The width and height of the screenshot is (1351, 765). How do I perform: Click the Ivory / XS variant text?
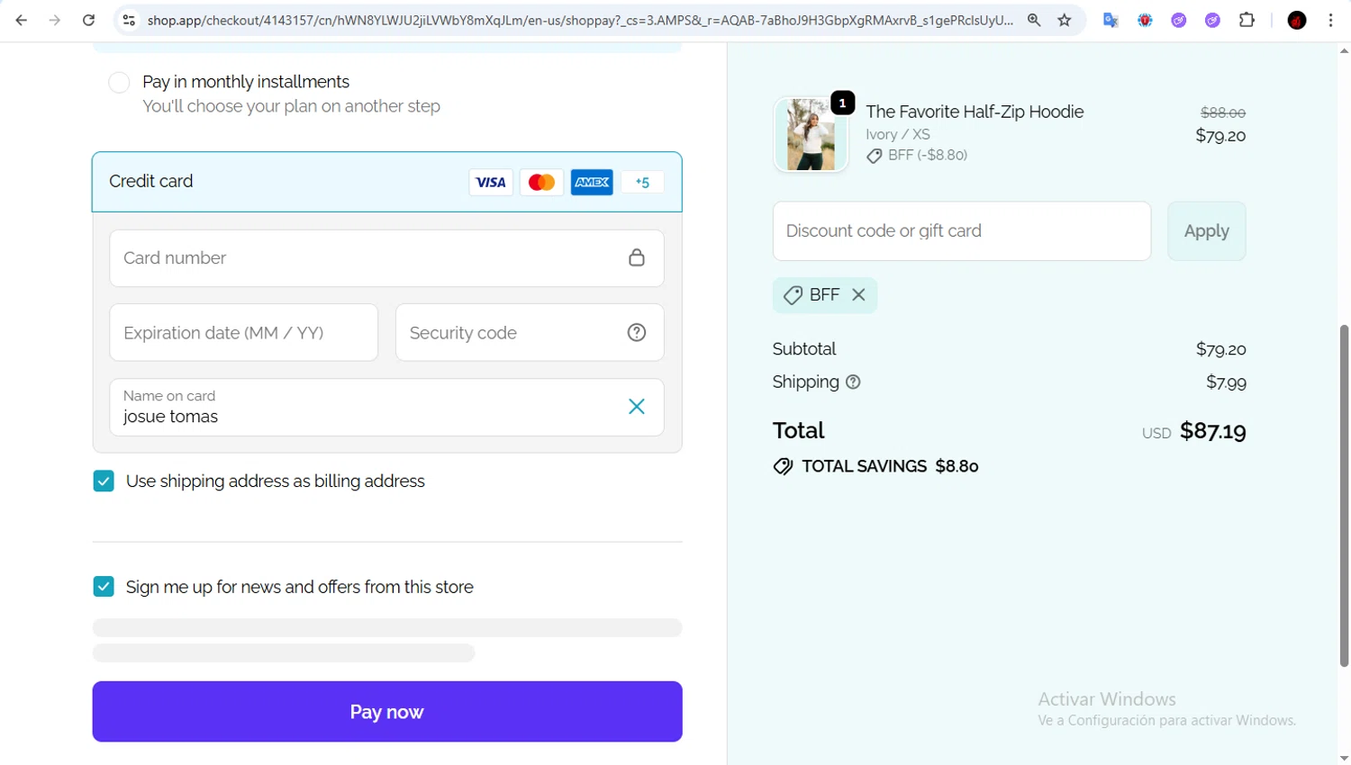tap(898, 135)
